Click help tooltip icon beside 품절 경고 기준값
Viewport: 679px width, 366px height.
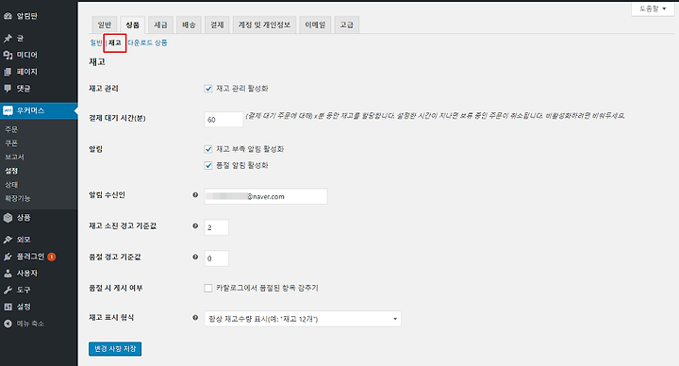pos(195,257)
